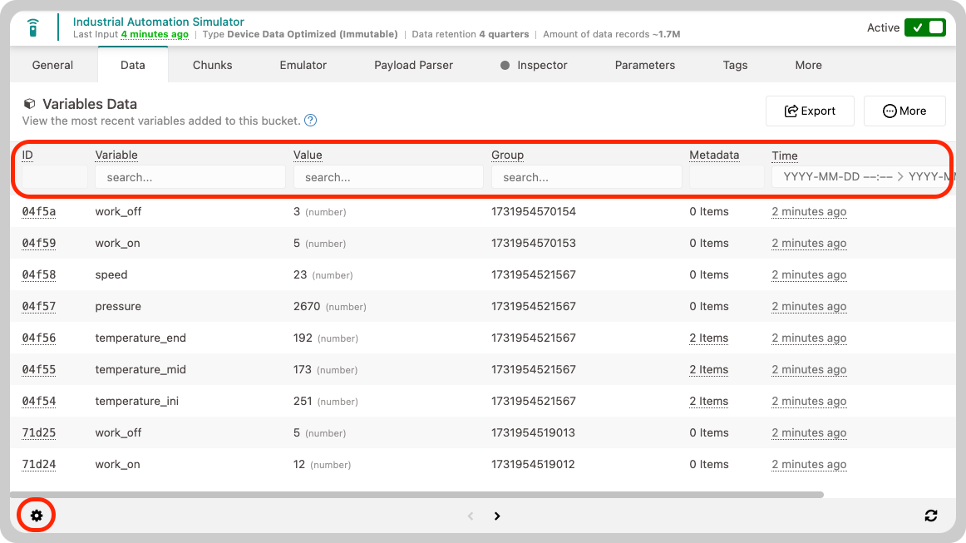Image resolution: width=966 pixels, height=543 pixels.
Task: Open the help question mark icon
Action: 311,121
